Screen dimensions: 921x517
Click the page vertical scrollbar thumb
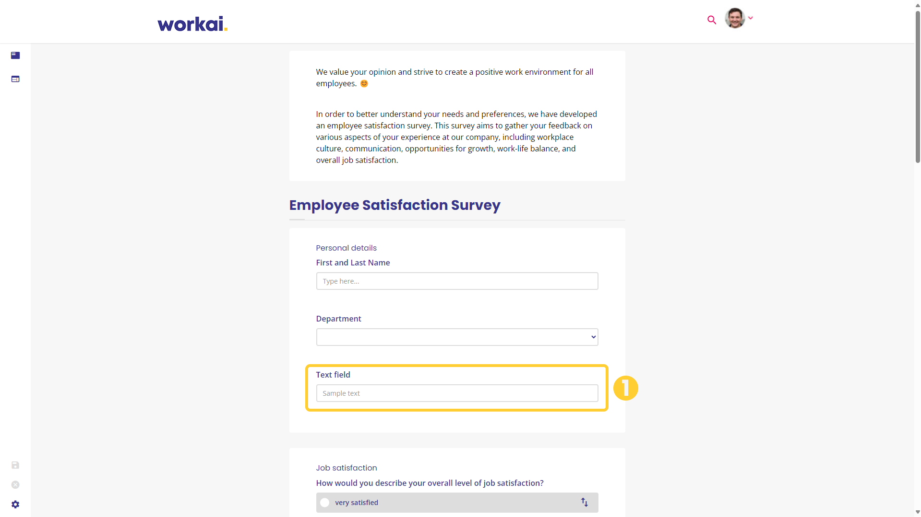[x=917, y=86]
